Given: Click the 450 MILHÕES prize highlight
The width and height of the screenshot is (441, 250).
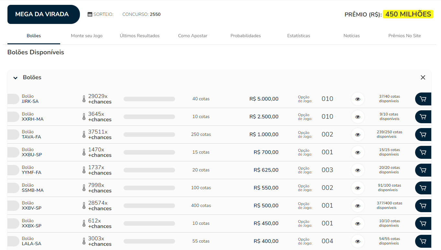Looking at the screenshot, I should tap(408, 14).
